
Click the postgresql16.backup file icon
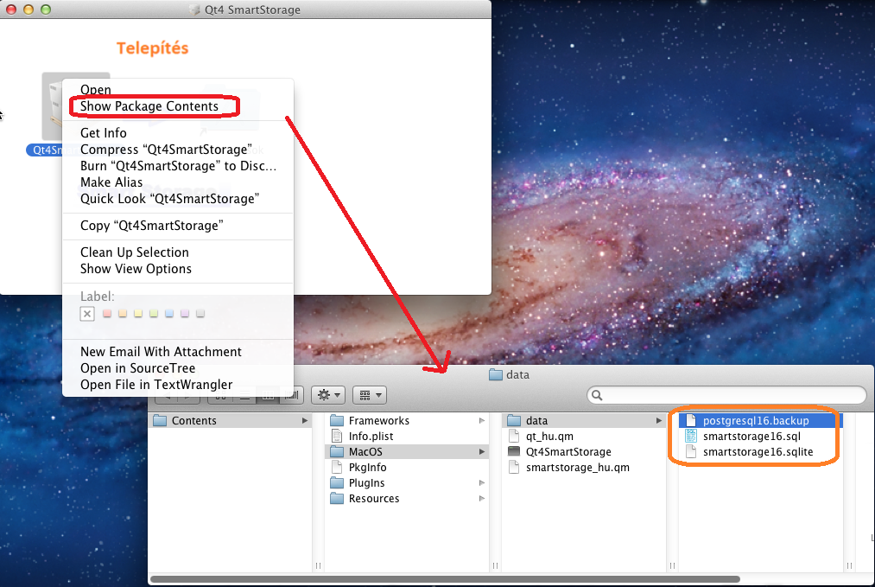(x=691, y=420)
